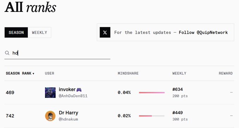Screen dimensions: 239x128
Task: Click Dr Harry's mindshare progress bar
Action: click(152, 116)
